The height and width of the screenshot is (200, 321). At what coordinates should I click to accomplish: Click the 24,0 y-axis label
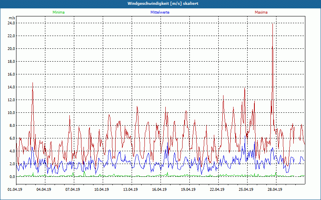click(x=12, y=23)
